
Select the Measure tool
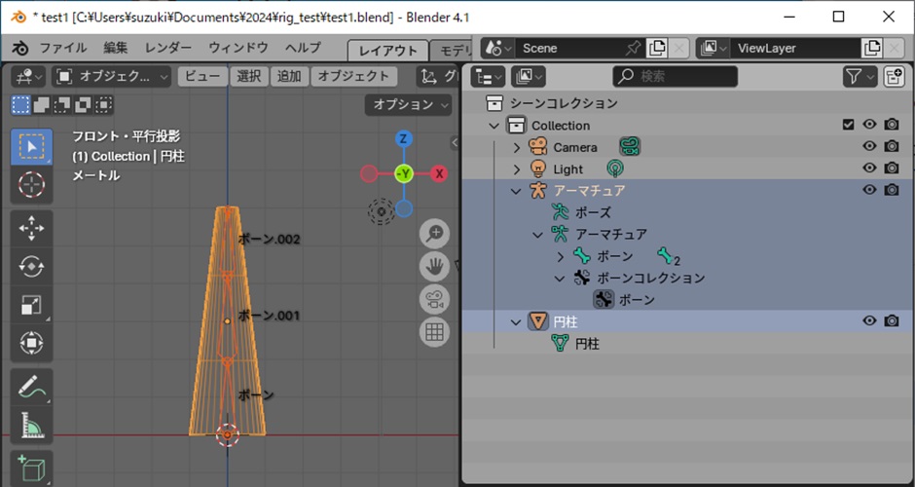(x=31, y=425)
